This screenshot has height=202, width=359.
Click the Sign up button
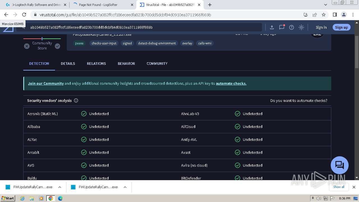pos(341,27)
